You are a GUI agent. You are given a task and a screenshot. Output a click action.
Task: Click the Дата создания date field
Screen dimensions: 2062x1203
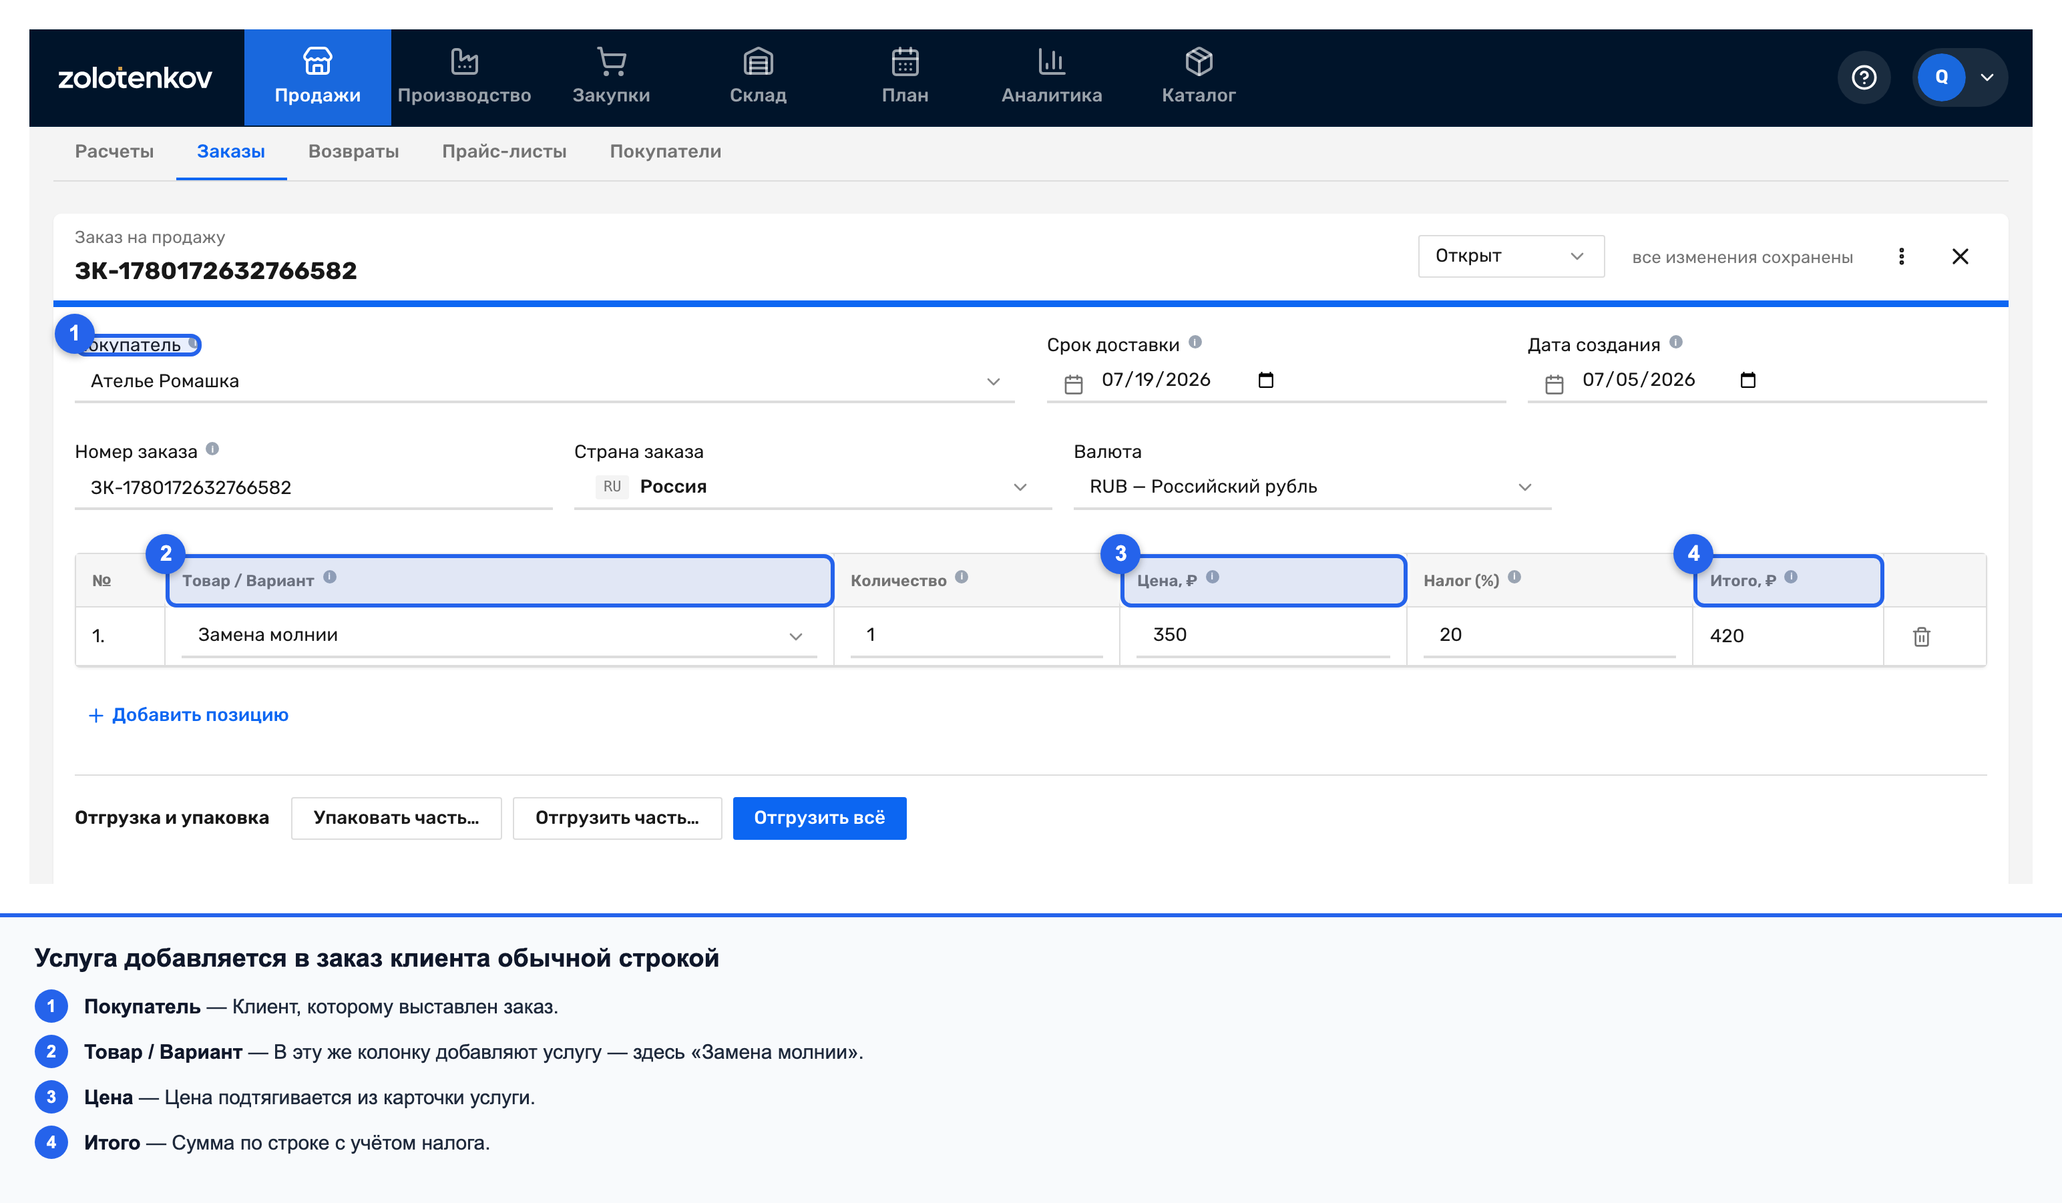[1757, 381]
